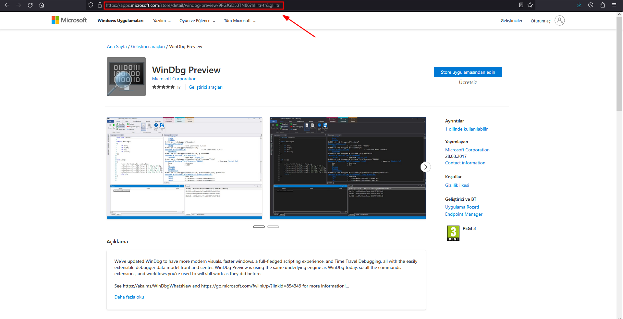Open the browser hamburger application menu

[x=614, y=5]
